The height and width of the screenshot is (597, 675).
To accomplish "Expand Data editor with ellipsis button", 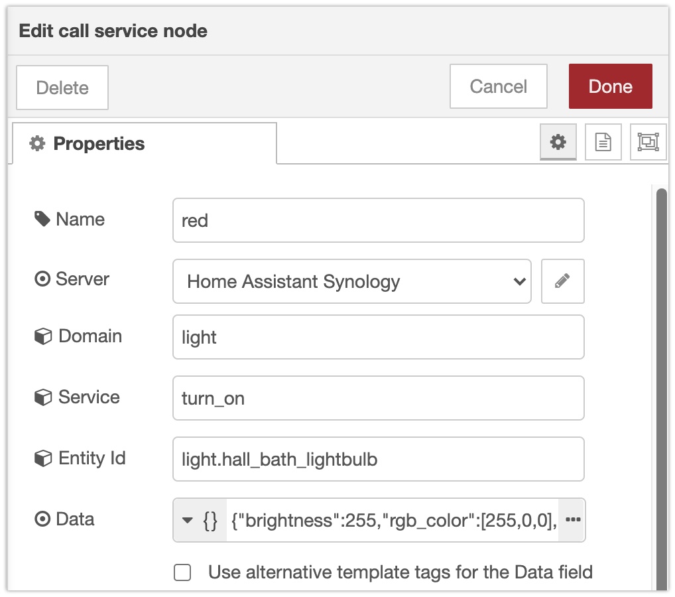I will tap(573, 520).
